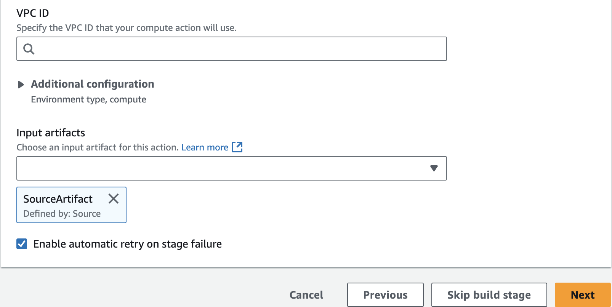Screen dimensions: 612x307
Task: Click the "Defined by: Source" text
Action: (x=62, y=214)
